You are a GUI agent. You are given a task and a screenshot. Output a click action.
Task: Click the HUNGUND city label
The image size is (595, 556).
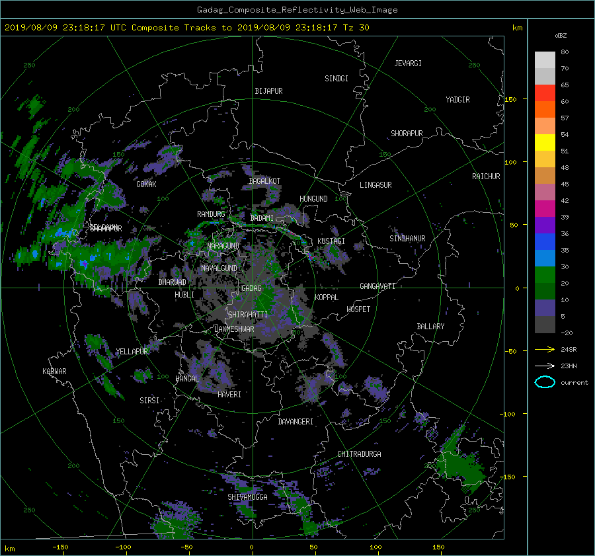point(313,199)
